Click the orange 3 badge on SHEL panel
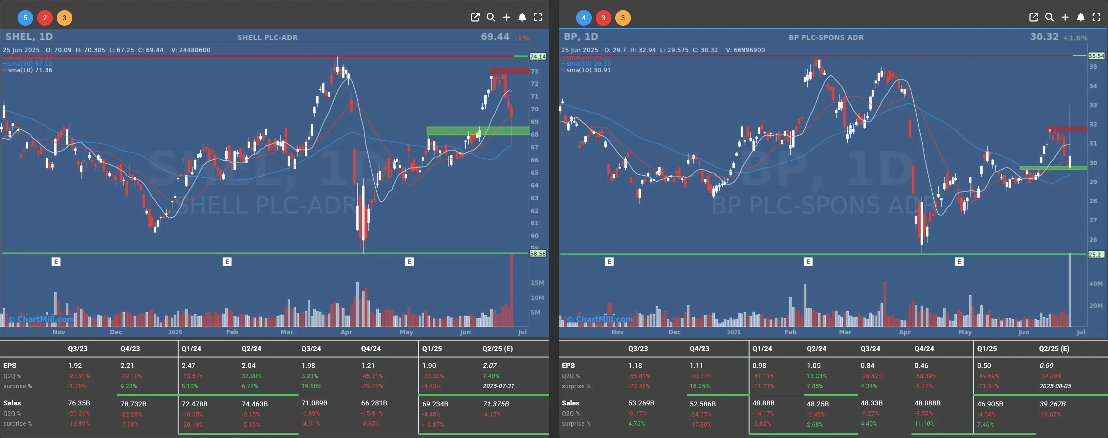The height and width of the screenshot is (438, 1108). coord(65,18)
